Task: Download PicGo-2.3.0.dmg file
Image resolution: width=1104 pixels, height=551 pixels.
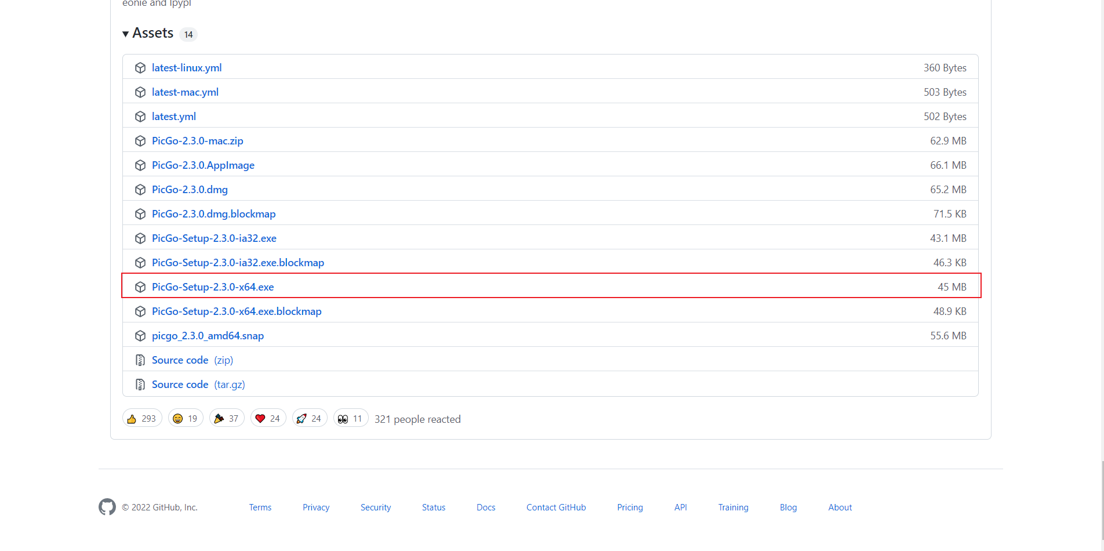Action: [x=190, y=190]
